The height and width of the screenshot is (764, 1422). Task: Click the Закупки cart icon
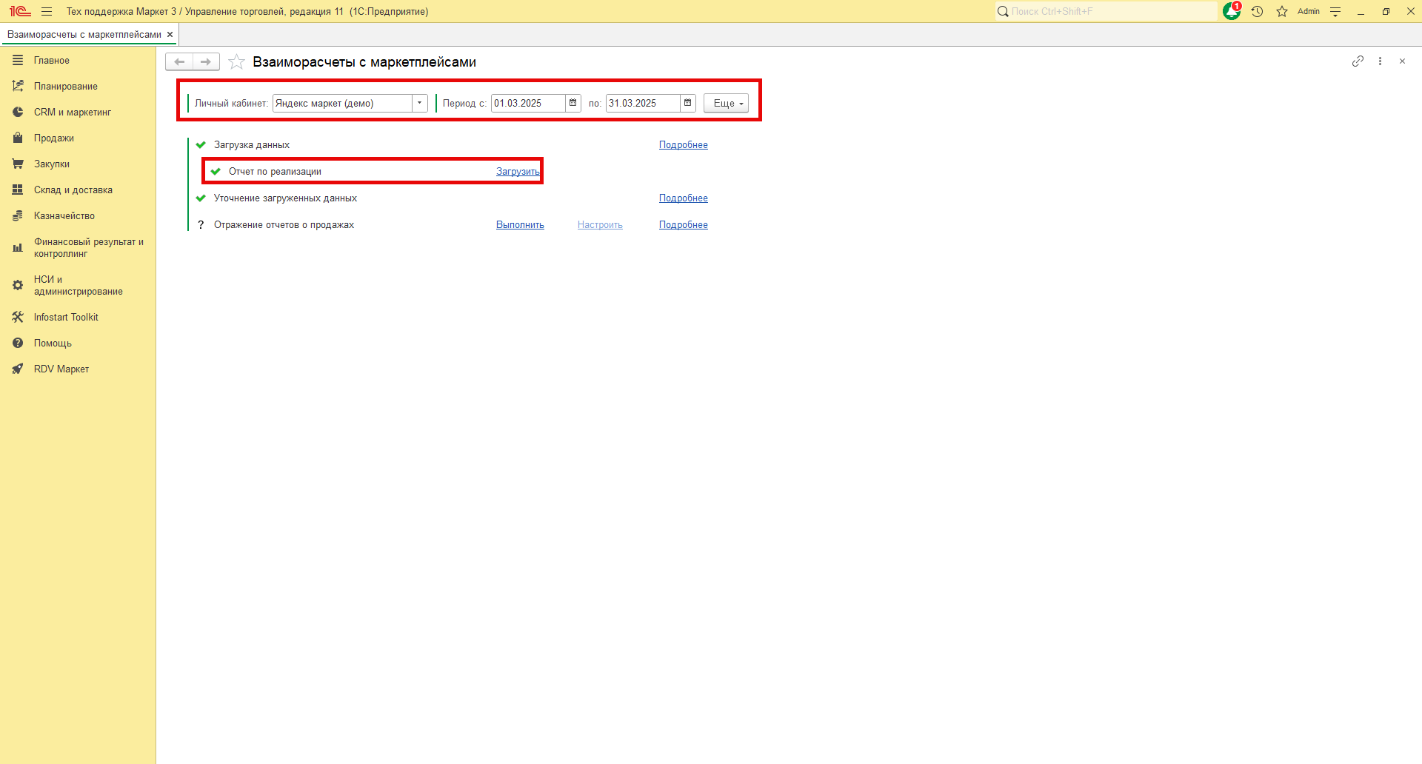(x=18, y=164)
